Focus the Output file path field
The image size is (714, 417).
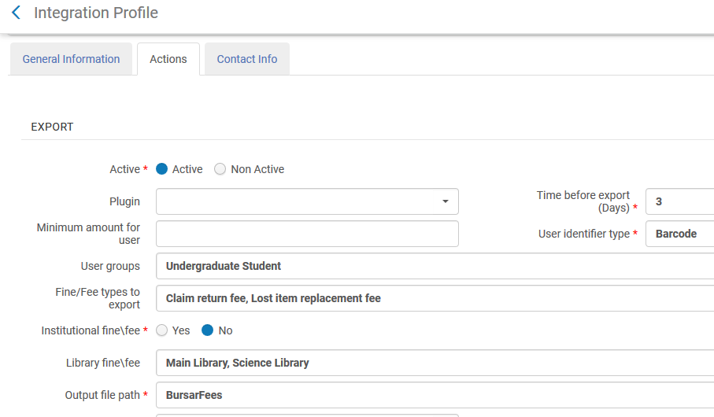point(433,395)
